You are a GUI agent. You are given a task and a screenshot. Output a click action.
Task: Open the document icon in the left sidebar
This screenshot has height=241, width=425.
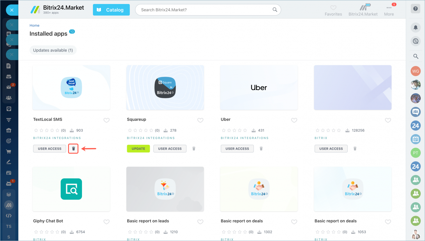pos(9,66)
